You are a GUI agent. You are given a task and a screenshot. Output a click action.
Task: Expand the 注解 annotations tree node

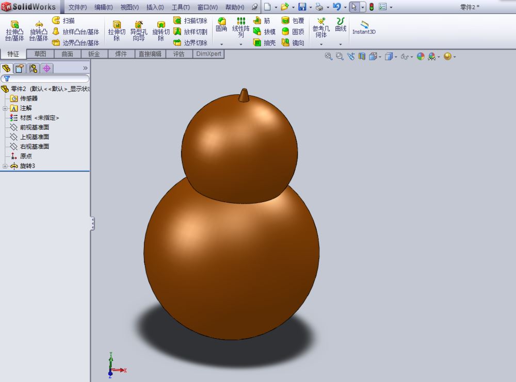tap(5, 108)
